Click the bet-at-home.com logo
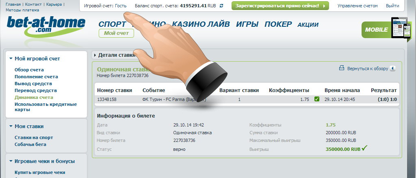 (46, 28)
